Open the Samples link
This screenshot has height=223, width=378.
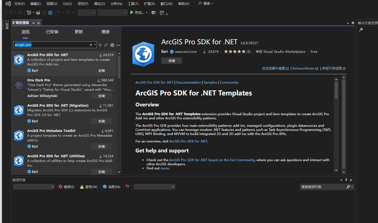point(210,82)
